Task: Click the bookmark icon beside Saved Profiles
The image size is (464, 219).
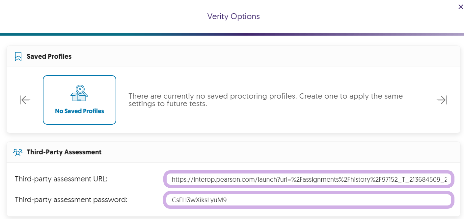Action: [18, 56]
